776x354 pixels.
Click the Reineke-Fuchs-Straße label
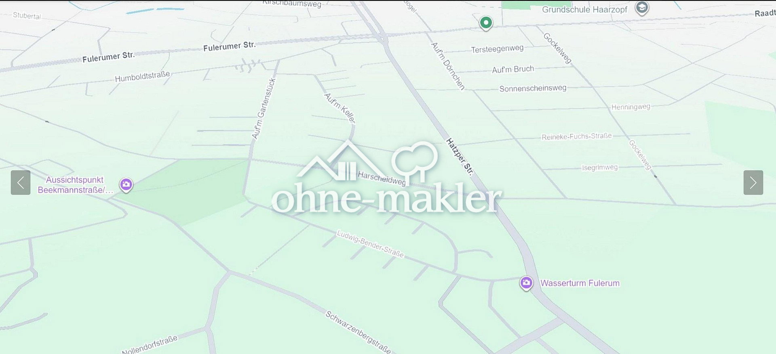click(577, 136)
